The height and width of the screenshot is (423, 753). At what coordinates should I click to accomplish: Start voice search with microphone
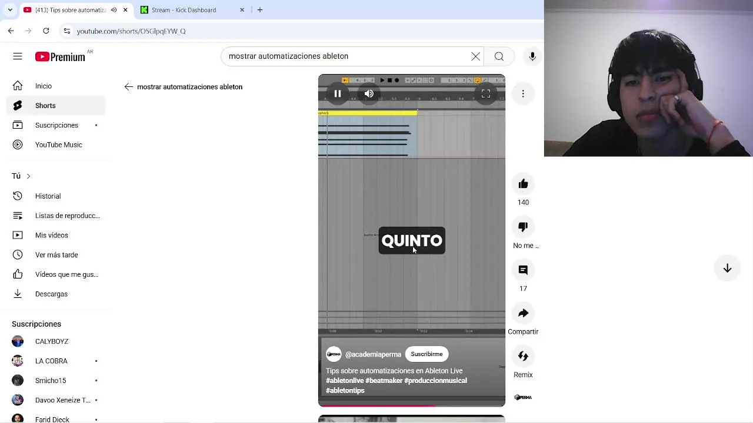coord(532,56)
